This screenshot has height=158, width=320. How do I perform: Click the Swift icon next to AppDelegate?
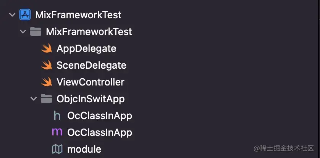tap(47, 48)
